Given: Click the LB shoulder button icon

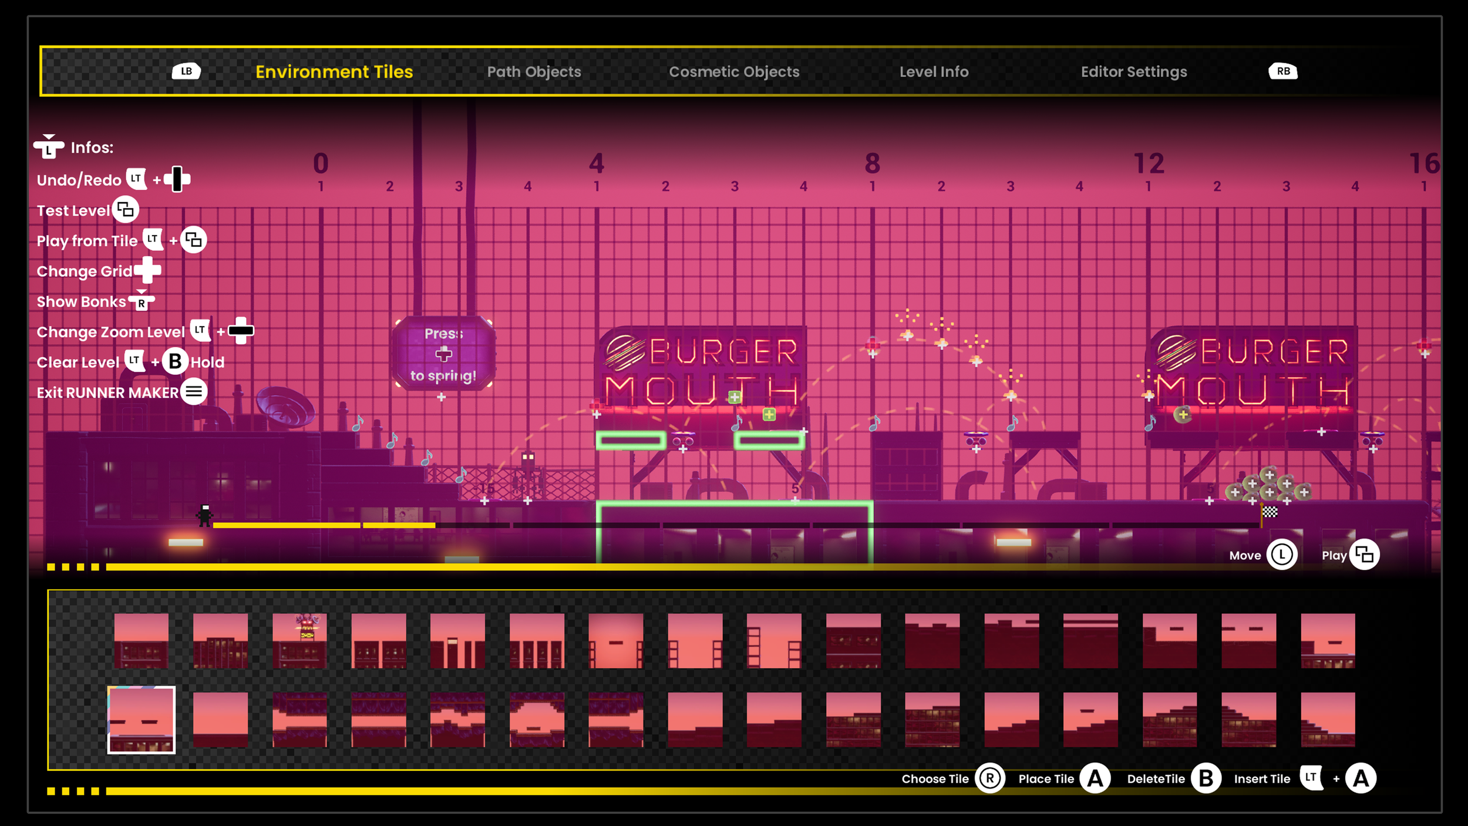Looking at the screenshot, I should (x=186, y=71).
